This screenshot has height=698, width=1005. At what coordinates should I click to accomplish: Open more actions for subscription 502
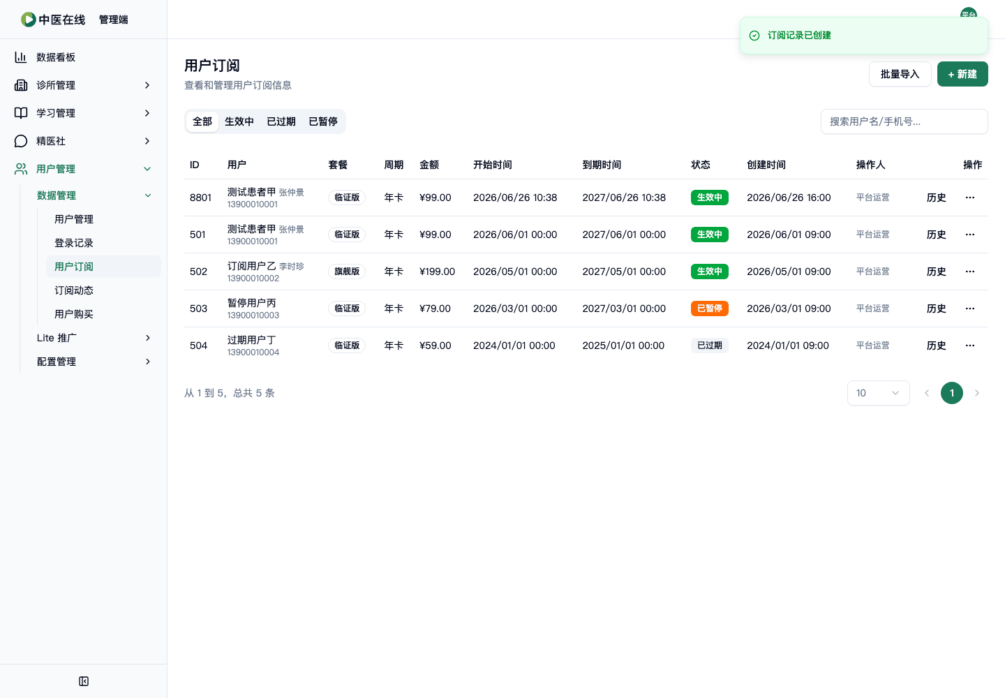(970, 272)
